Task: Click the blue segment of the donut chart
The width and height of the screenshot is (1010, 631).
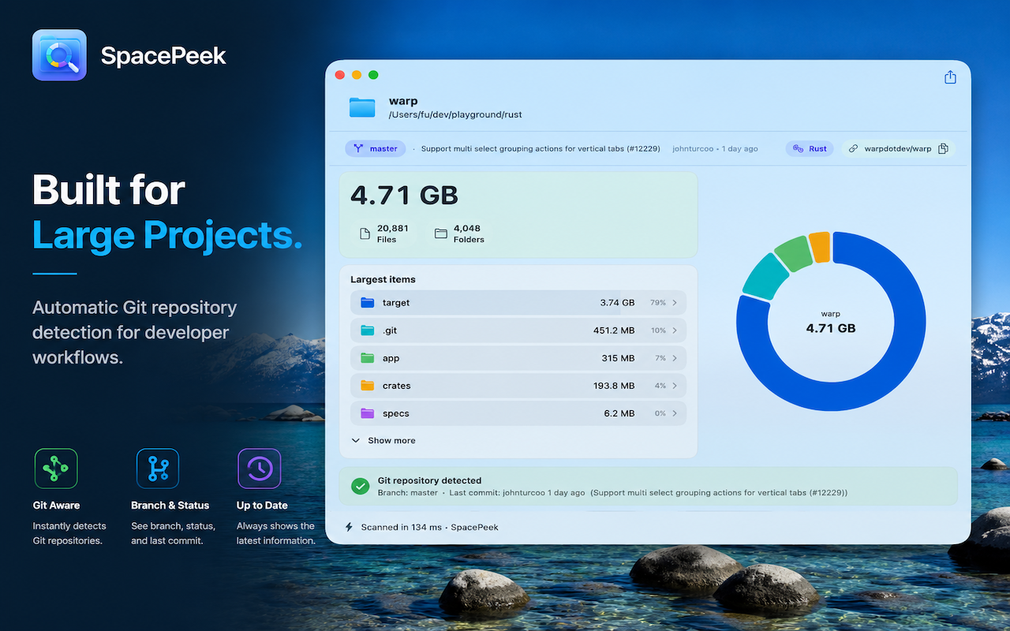Action: pos(900,363)
